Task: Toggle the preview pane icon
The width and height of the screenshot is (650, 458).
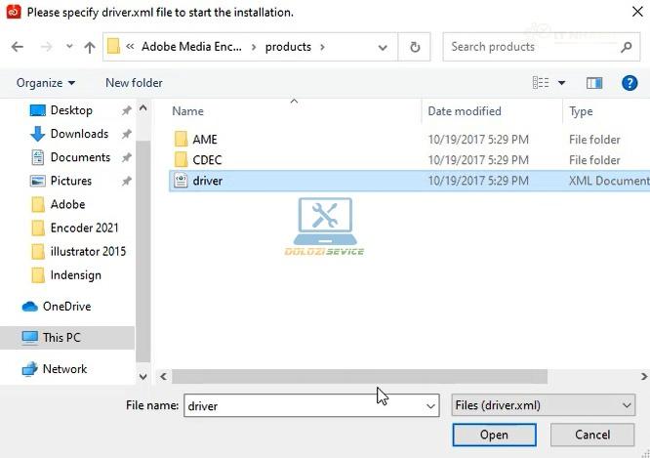Action: (x=594, y=83)
